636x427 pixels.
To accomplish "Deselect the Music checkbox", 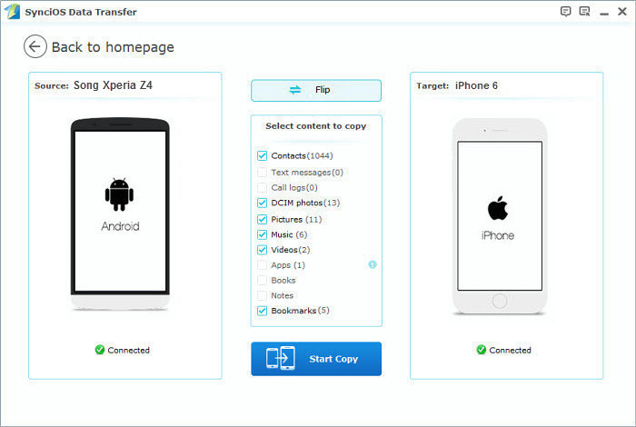I will [x=262, y=234].
